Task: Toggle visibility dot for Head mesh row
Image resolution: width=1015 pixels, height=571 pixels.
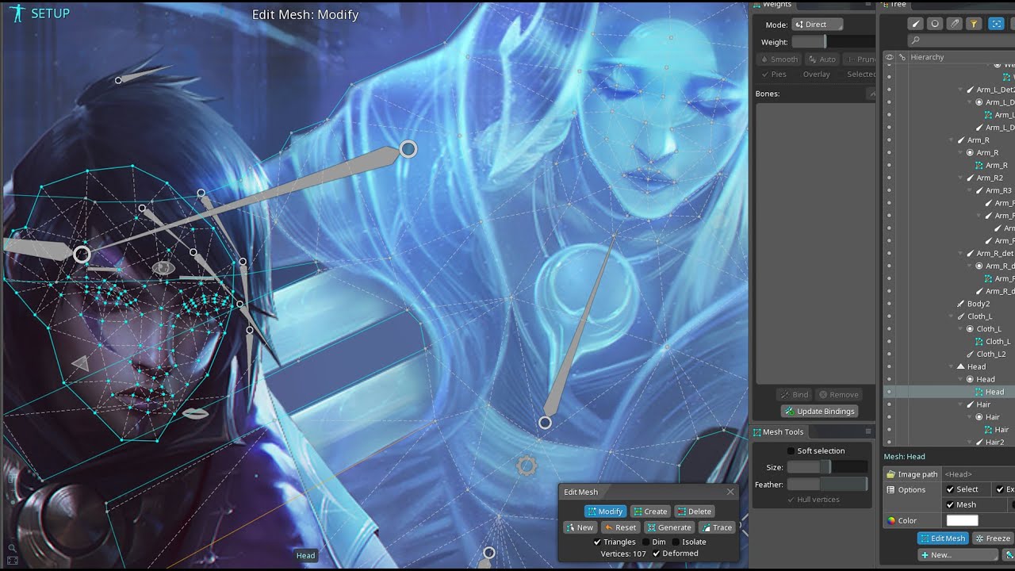Action: click(x=889, y=392)
